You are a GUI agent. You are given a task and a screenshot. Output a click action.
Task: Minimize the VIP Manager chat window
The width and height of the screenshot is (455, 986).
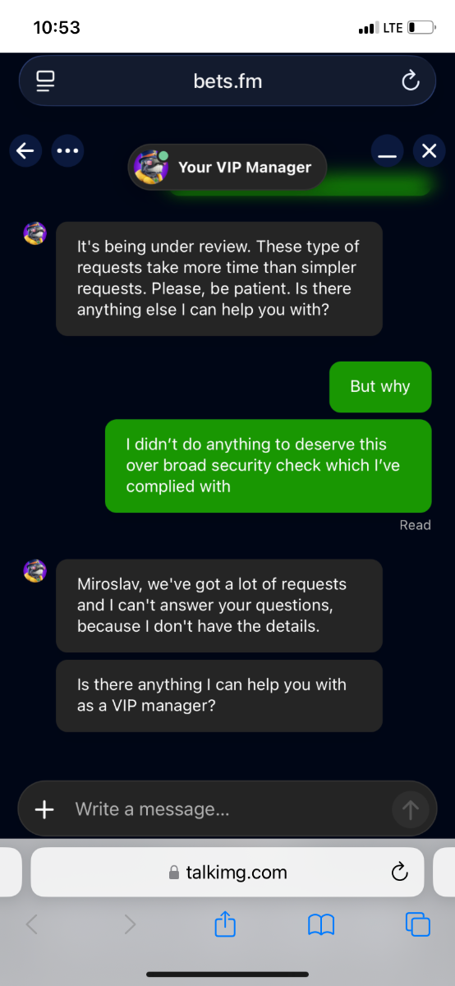(x=388, y=151)
